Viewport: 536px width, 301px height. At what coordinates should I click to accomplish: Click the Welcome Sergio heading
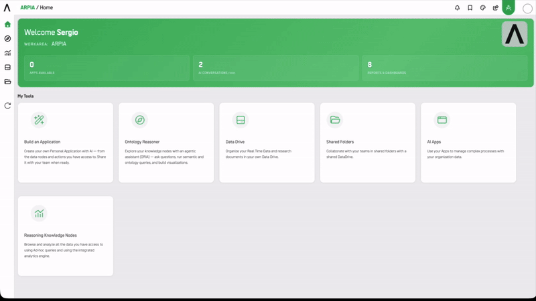(51, 32)
